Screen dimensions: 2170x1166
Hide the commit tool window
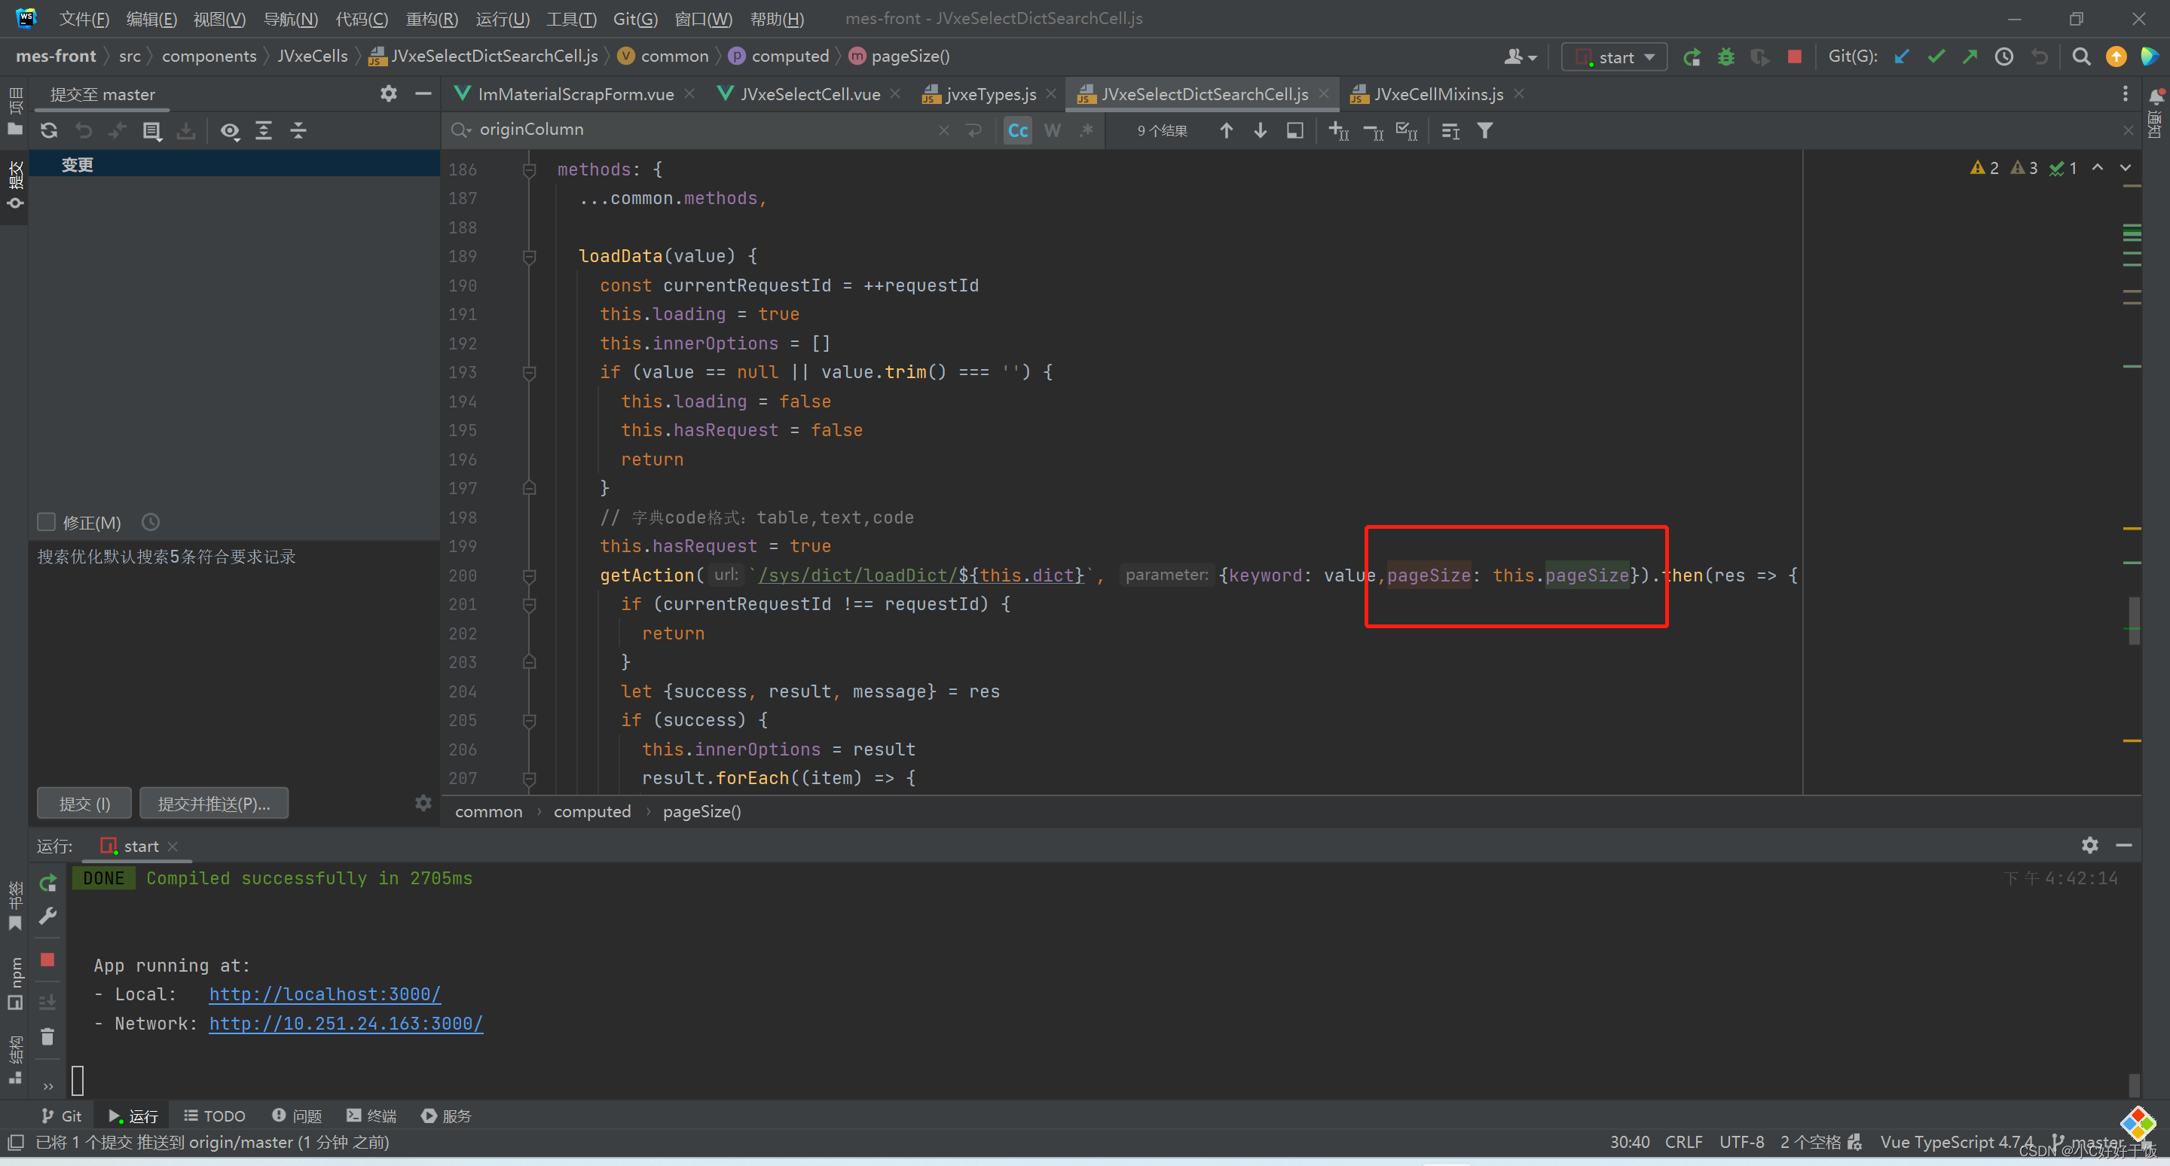pos(423,93)
